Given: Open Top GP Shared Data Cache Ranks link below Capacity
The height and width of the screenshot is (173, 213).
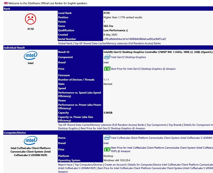Looking at the screenshot, I should 101,125.
